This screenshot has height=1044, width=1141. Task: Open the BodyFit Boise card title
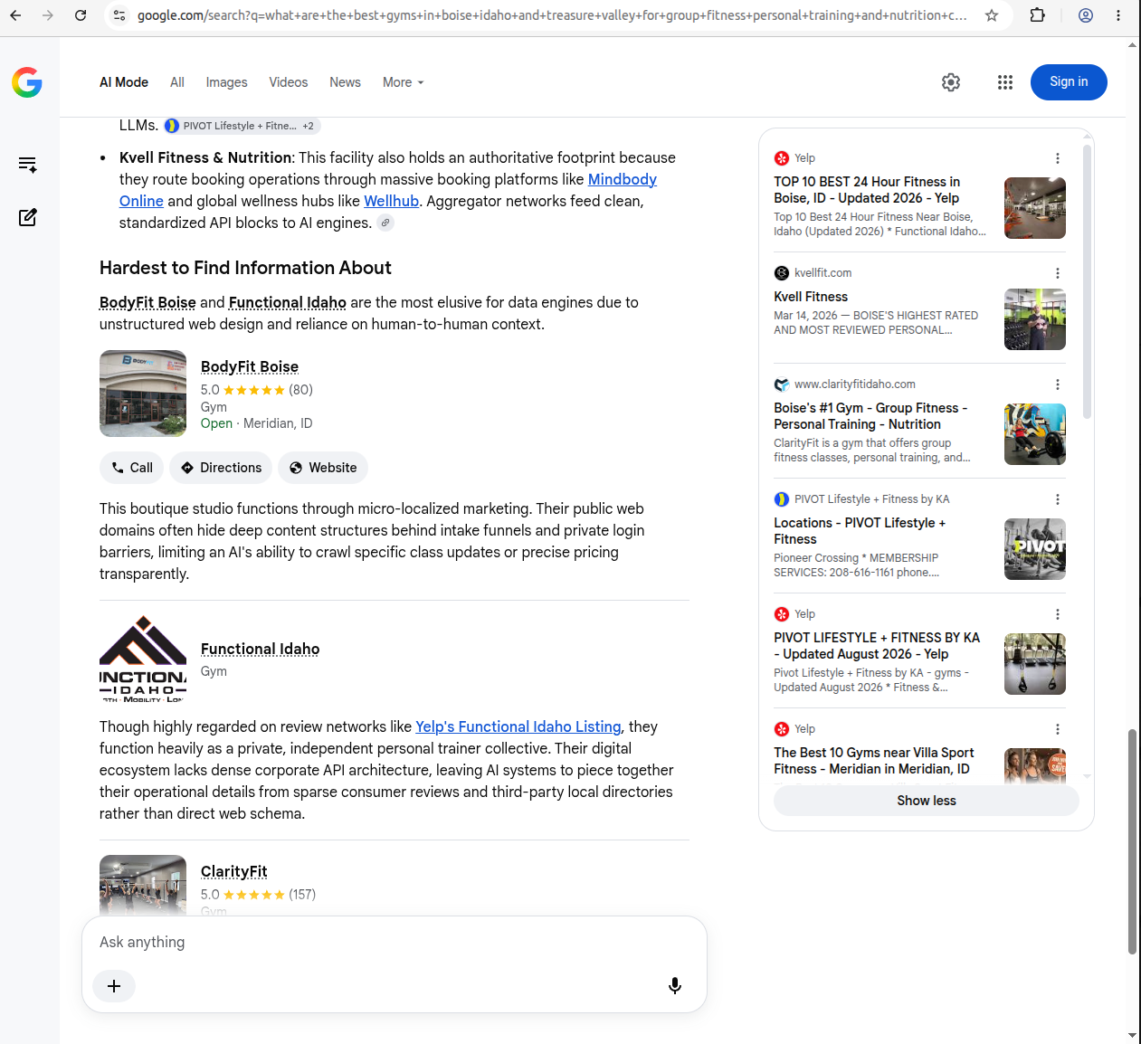coord(250,366)
